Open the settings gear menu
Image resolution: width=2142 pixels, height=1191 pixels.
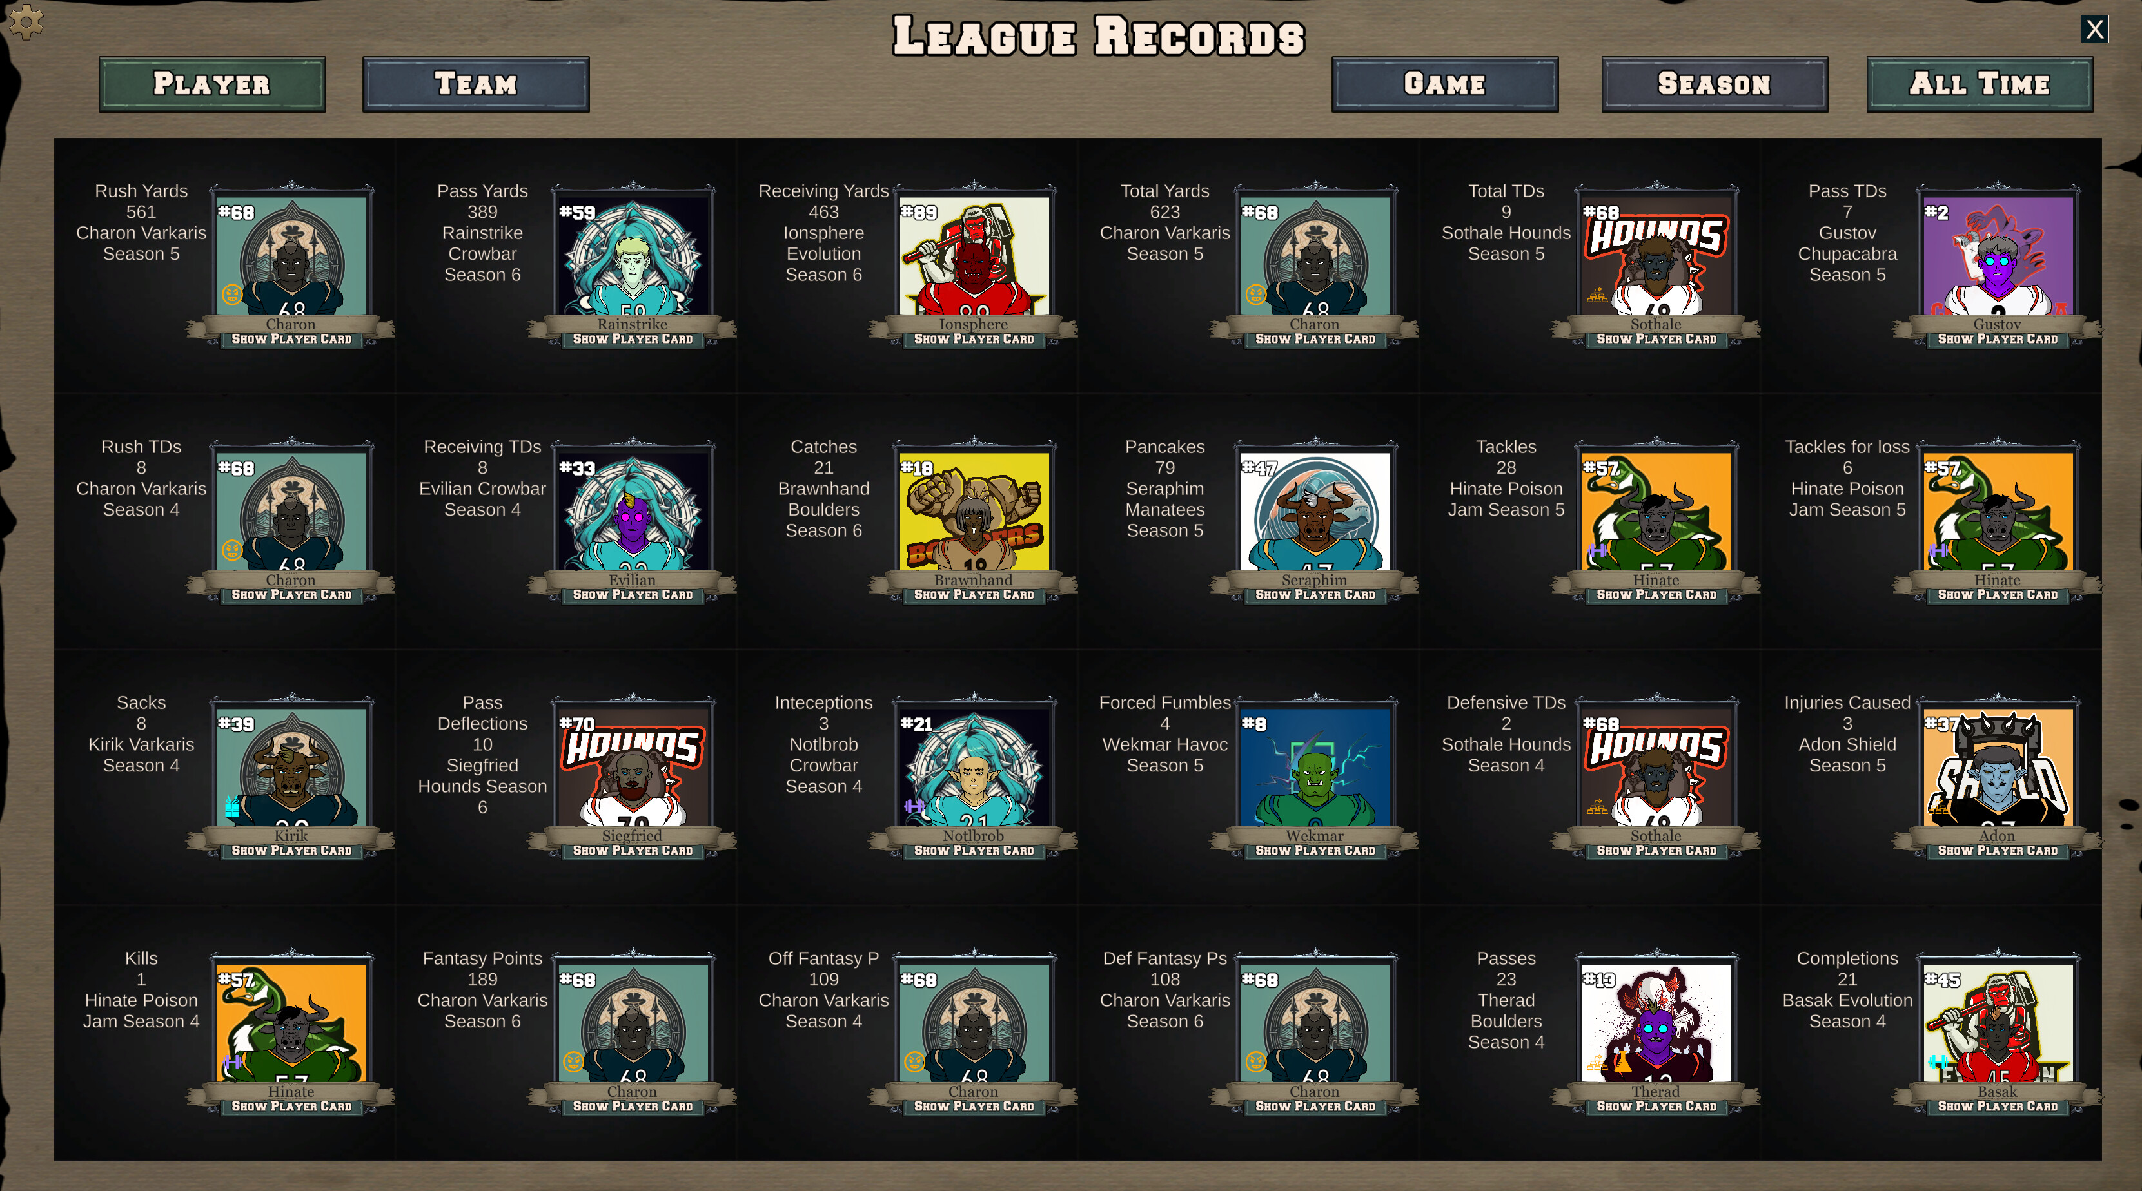[28, 22]
